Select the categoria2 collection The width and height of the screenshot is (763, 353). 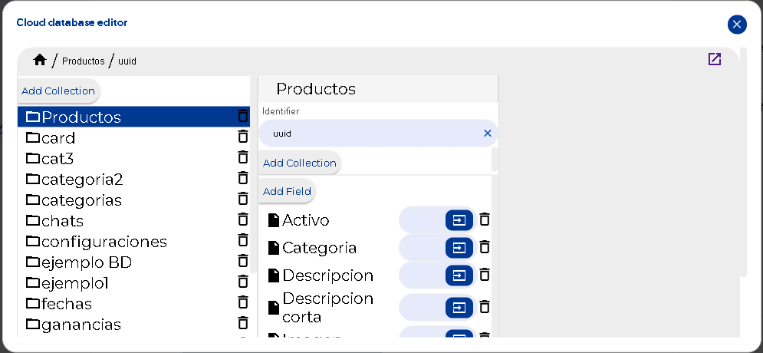[134, 179]
